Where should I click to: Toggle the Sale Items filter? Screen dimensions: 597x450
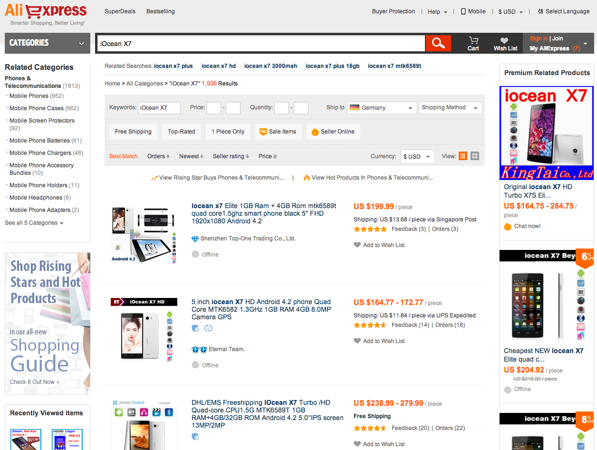278,132
